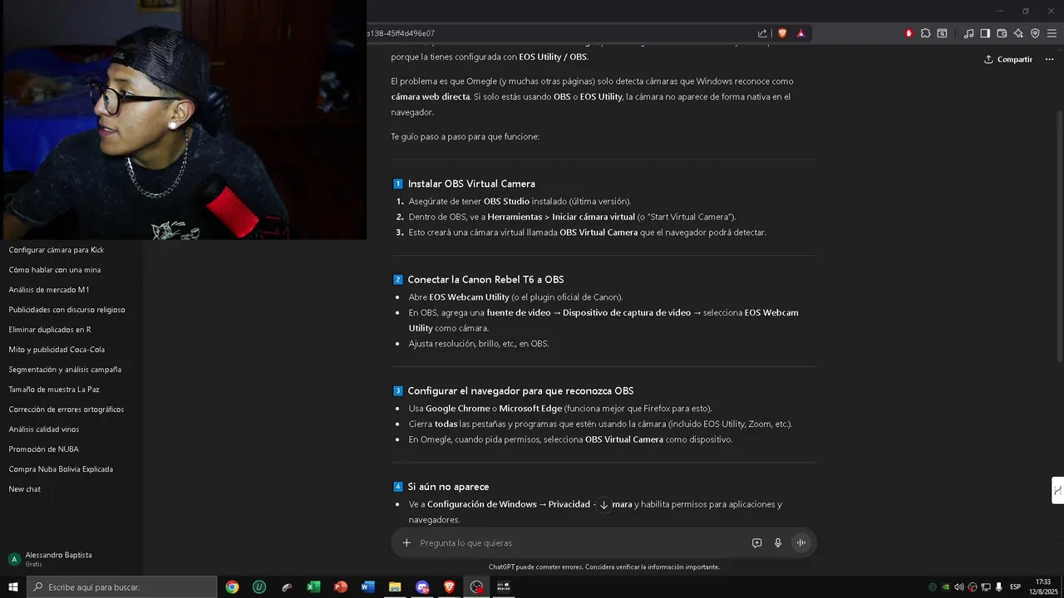This screenshot has height=598, width=1064.
Task: Open Excel from the taskbar
Action: click(x=313, y=587)
